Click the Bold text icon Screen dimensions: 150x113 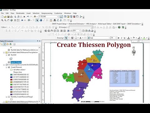[x=118, y=38]
